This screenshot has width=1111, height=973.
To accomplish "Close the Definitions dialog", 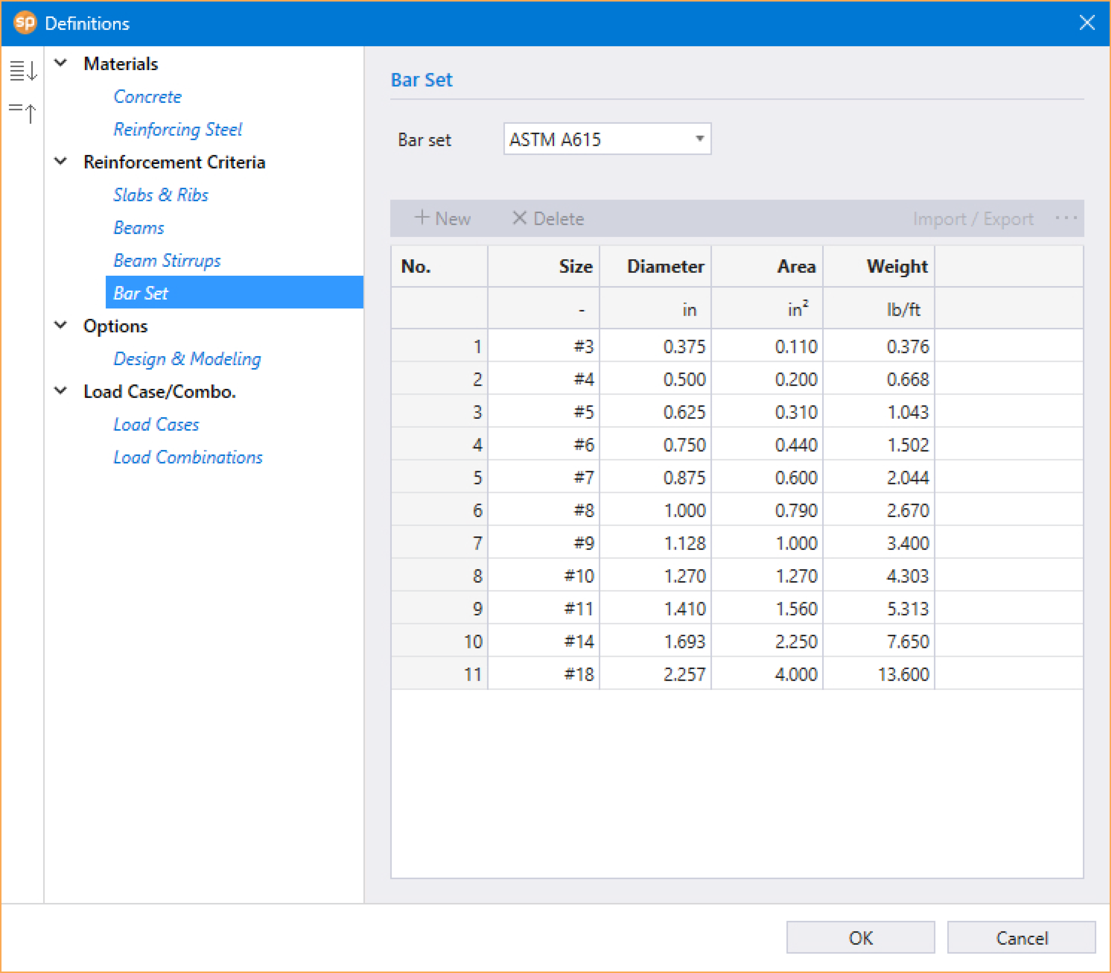I will click(x=1087, y=23).
